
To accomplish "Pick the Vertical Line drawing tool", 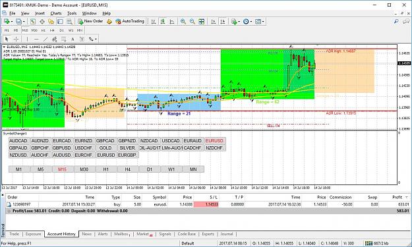I will [x=27, y=39].
